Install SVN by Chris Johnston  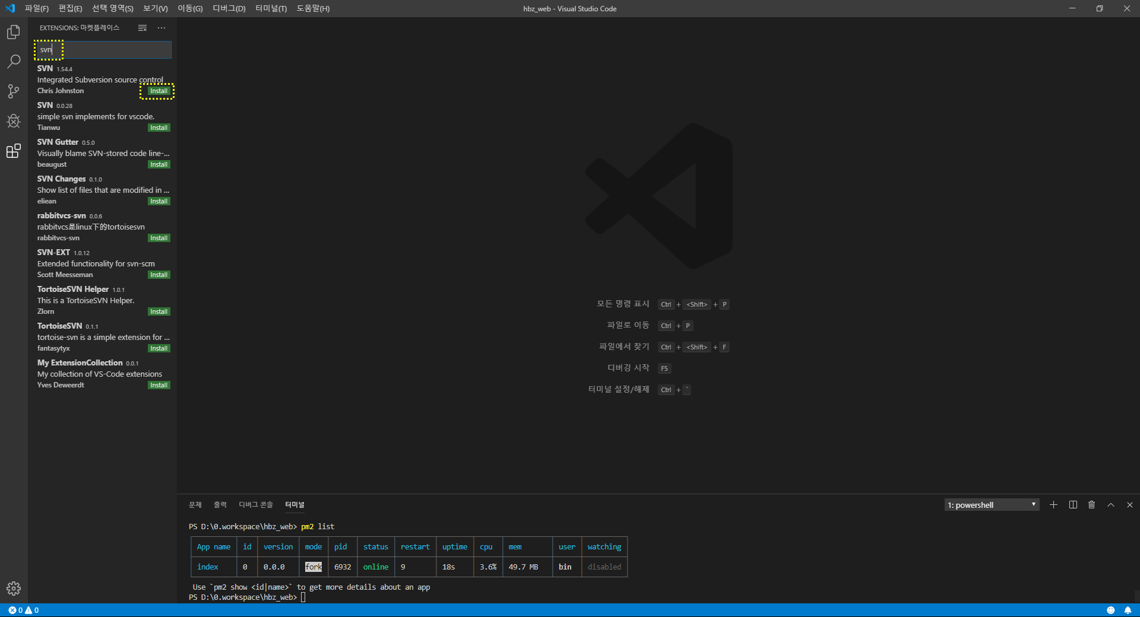[x=159, y=91]
